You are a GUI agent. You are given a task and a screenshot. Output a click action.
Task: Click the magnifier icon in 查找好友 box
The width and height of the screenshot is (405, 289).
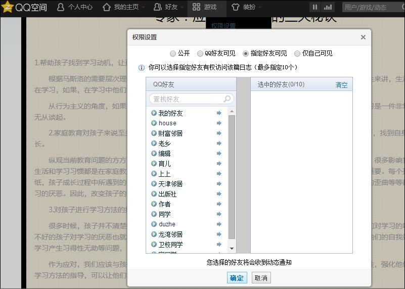(227, 99)
